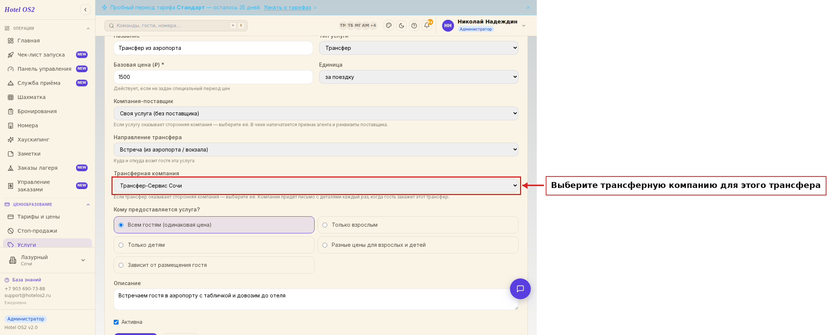Click the ban icon for Стоп-продажи
Screen dimensions: 835x335
[11, 231]
